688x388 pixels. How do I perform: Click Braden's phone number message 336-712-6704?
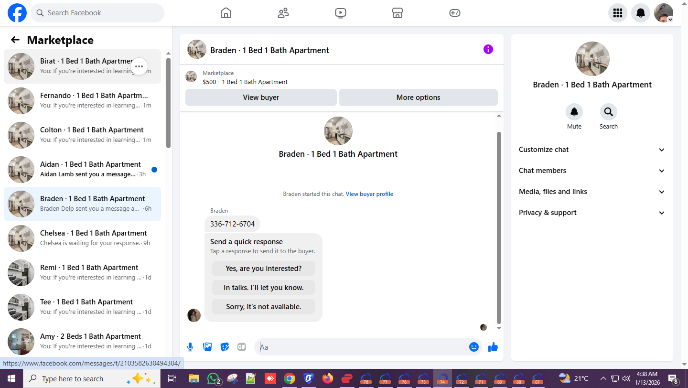point(232,224)
